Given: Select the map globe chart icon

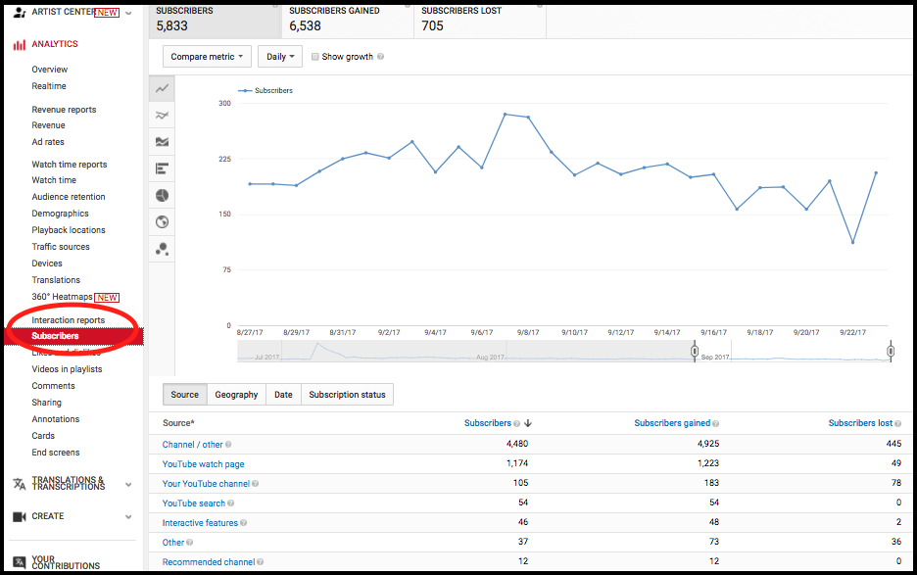Looking at the screenshot, I should pyautogui.click(x=162, y=221).
